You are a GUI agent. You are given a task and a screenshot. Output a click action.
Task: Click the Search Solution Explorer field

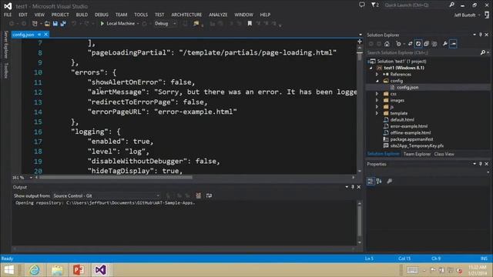coord(423,52)
